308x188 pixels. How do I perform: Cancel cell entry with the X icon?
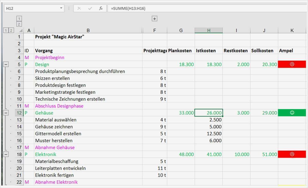(79, 8)
